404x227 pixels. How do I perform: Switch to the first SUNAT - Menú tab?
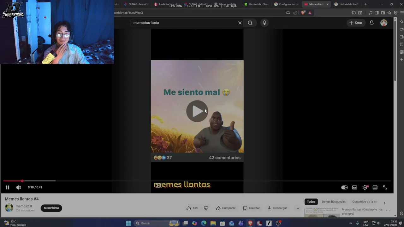pos(136,4)
